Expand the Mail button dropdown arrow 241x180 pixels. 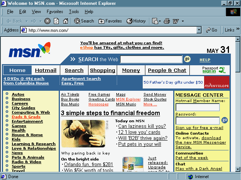click(x=160, y=21)
